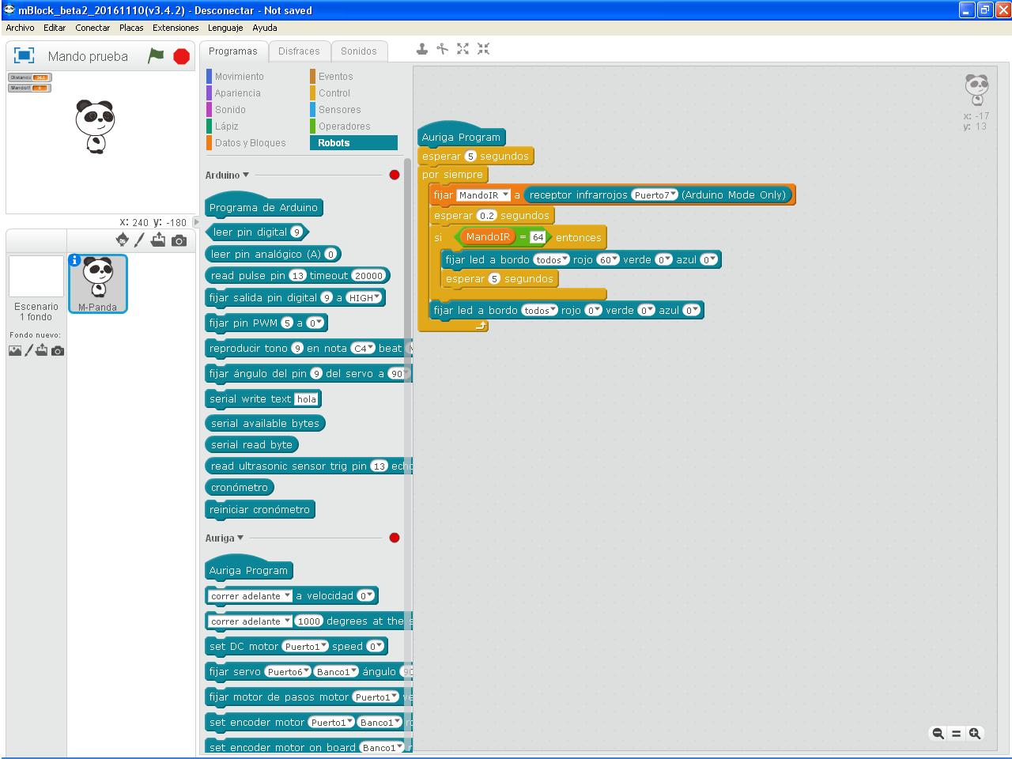
Task: Collapse the Auriga blocks section
Action: tap(225, 538)
